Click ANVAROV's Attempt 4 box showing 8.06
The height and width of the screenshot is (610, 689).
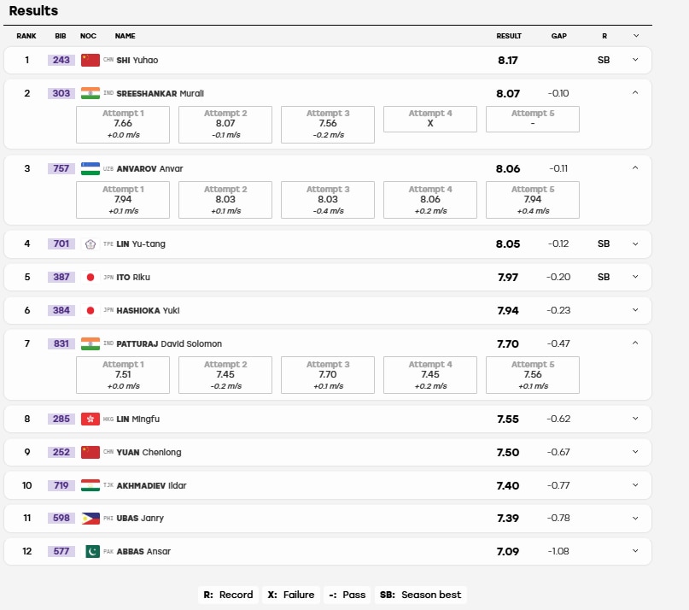(x=429, y=200)
